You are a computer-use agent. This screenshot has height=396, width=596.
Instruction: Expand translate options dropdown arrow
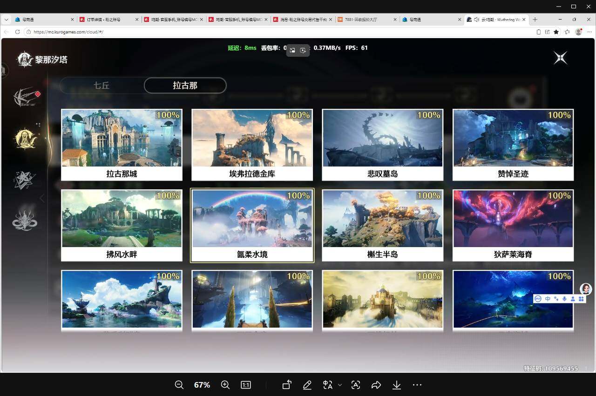coord(339,385)
